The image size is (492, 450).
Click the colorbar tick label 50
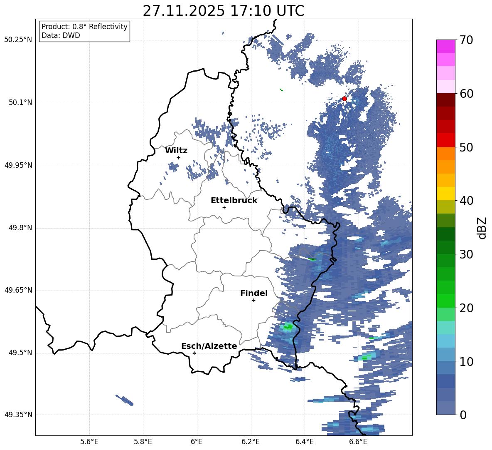click(466, 147)
